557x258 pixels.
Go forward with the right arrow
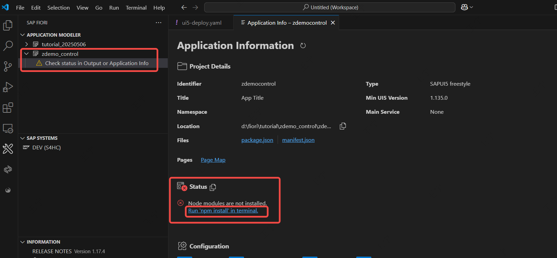coord(195,7)
